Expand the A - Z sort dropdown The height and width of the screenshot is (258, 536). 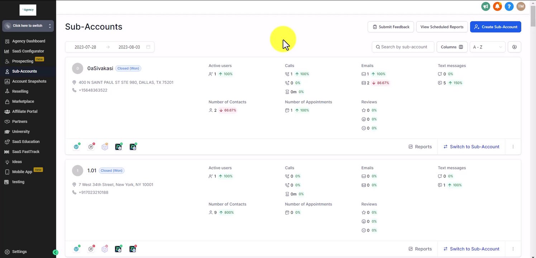[487, 47]
